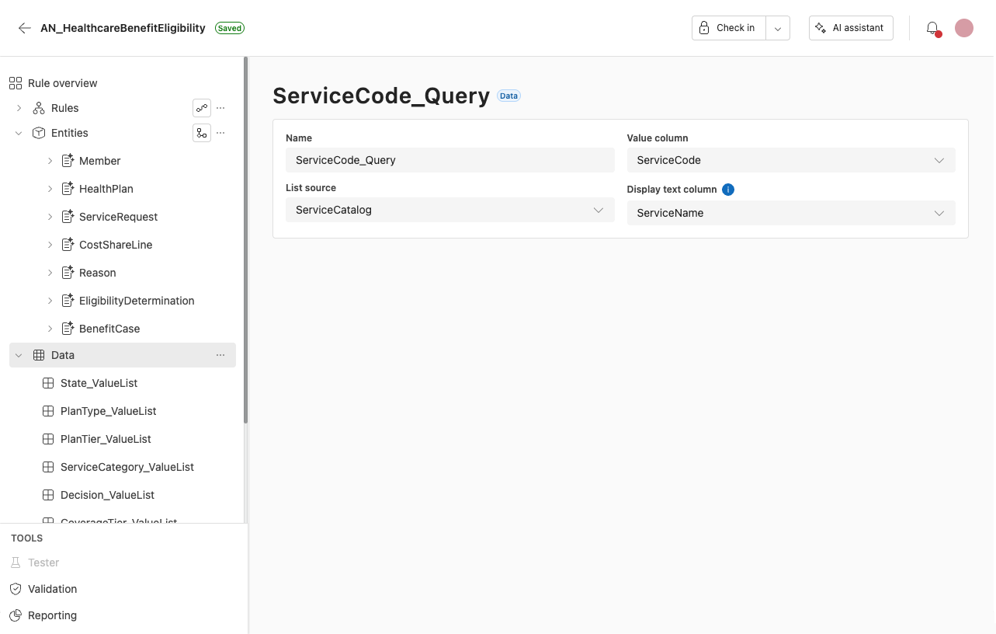Viewport: 996px width, 634px height.
Task: Click the Data badge beside the heading
Action: (508, 96)
